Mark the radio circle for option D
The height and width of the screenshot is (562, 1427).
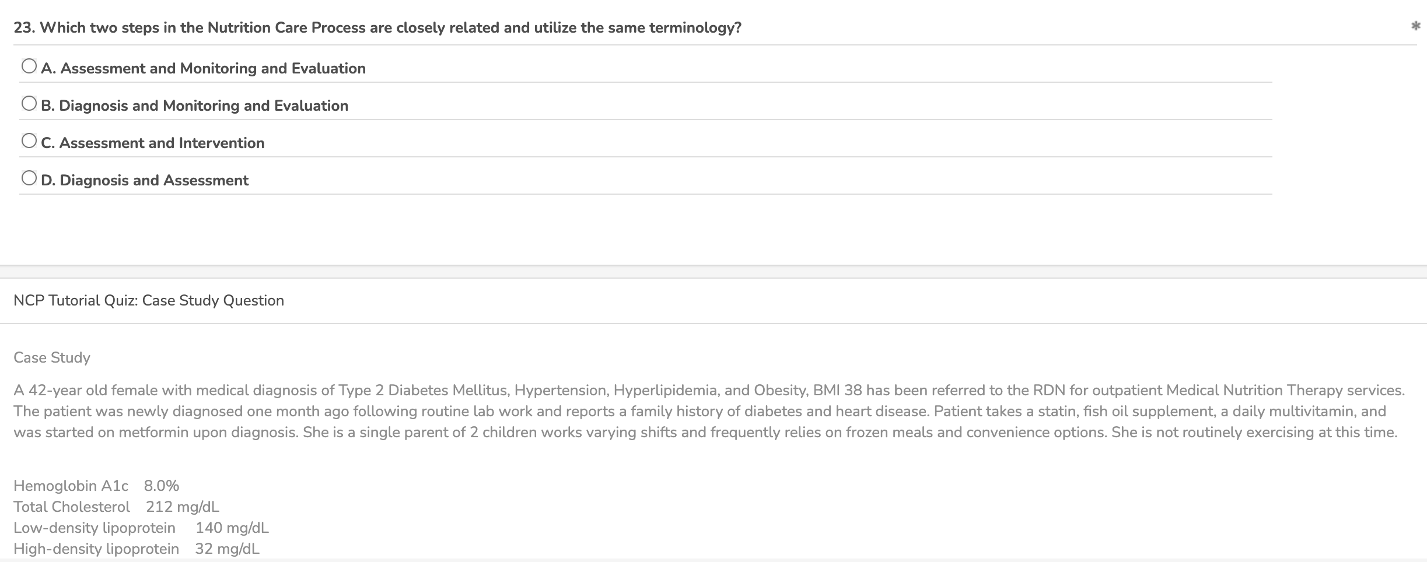tap(29, 178)
